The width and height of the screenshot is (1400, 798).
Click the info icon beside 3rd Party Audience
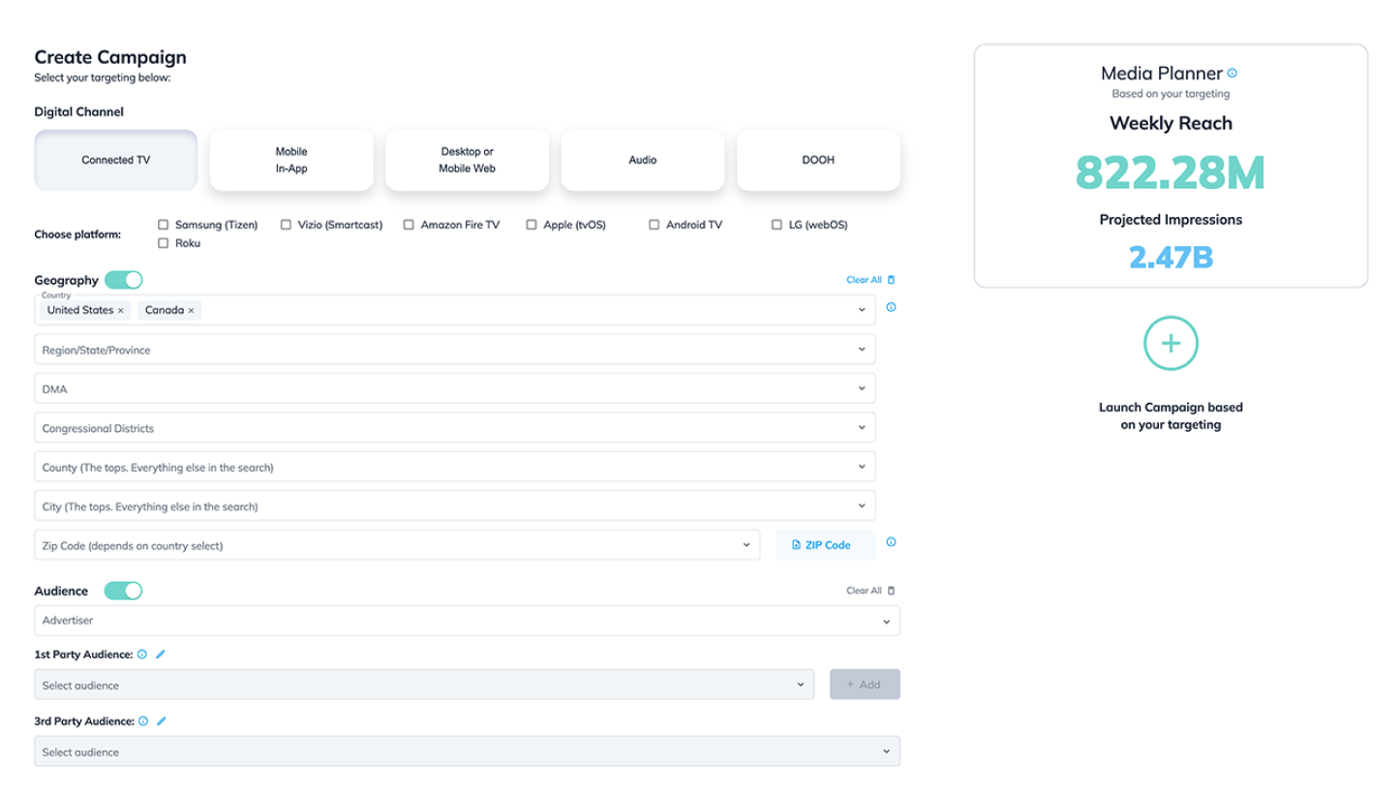point(141,721)
